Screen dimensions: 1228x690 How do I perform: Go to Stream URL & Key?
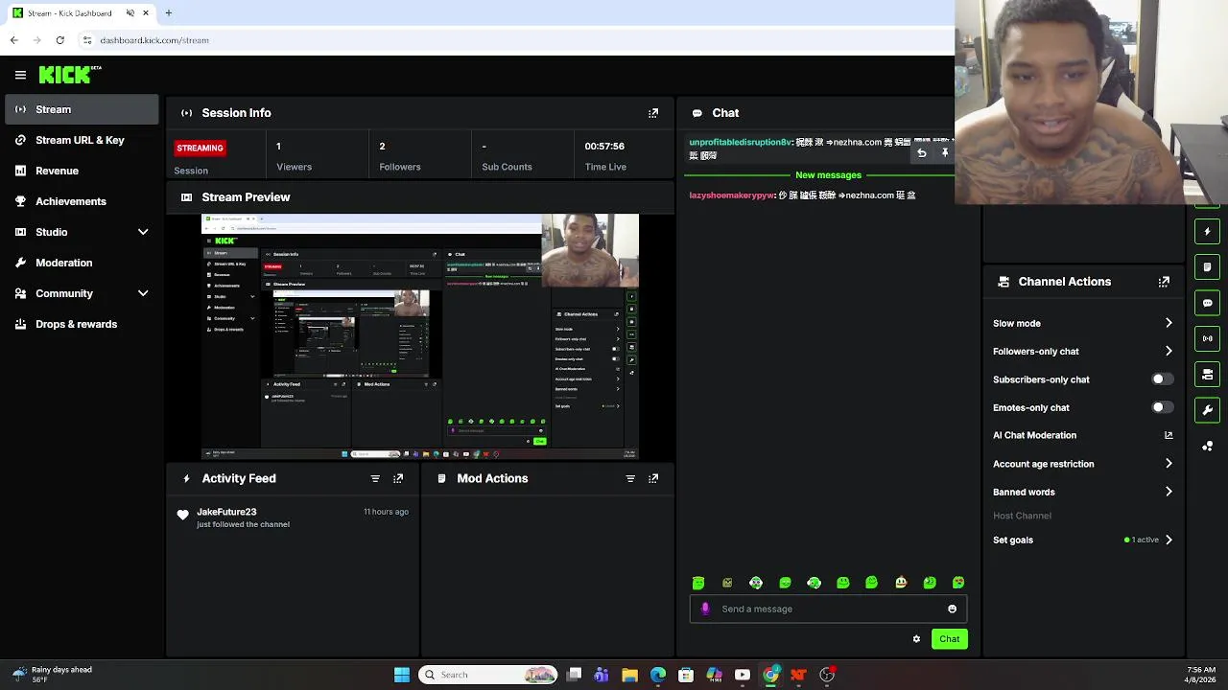point(82,140)
